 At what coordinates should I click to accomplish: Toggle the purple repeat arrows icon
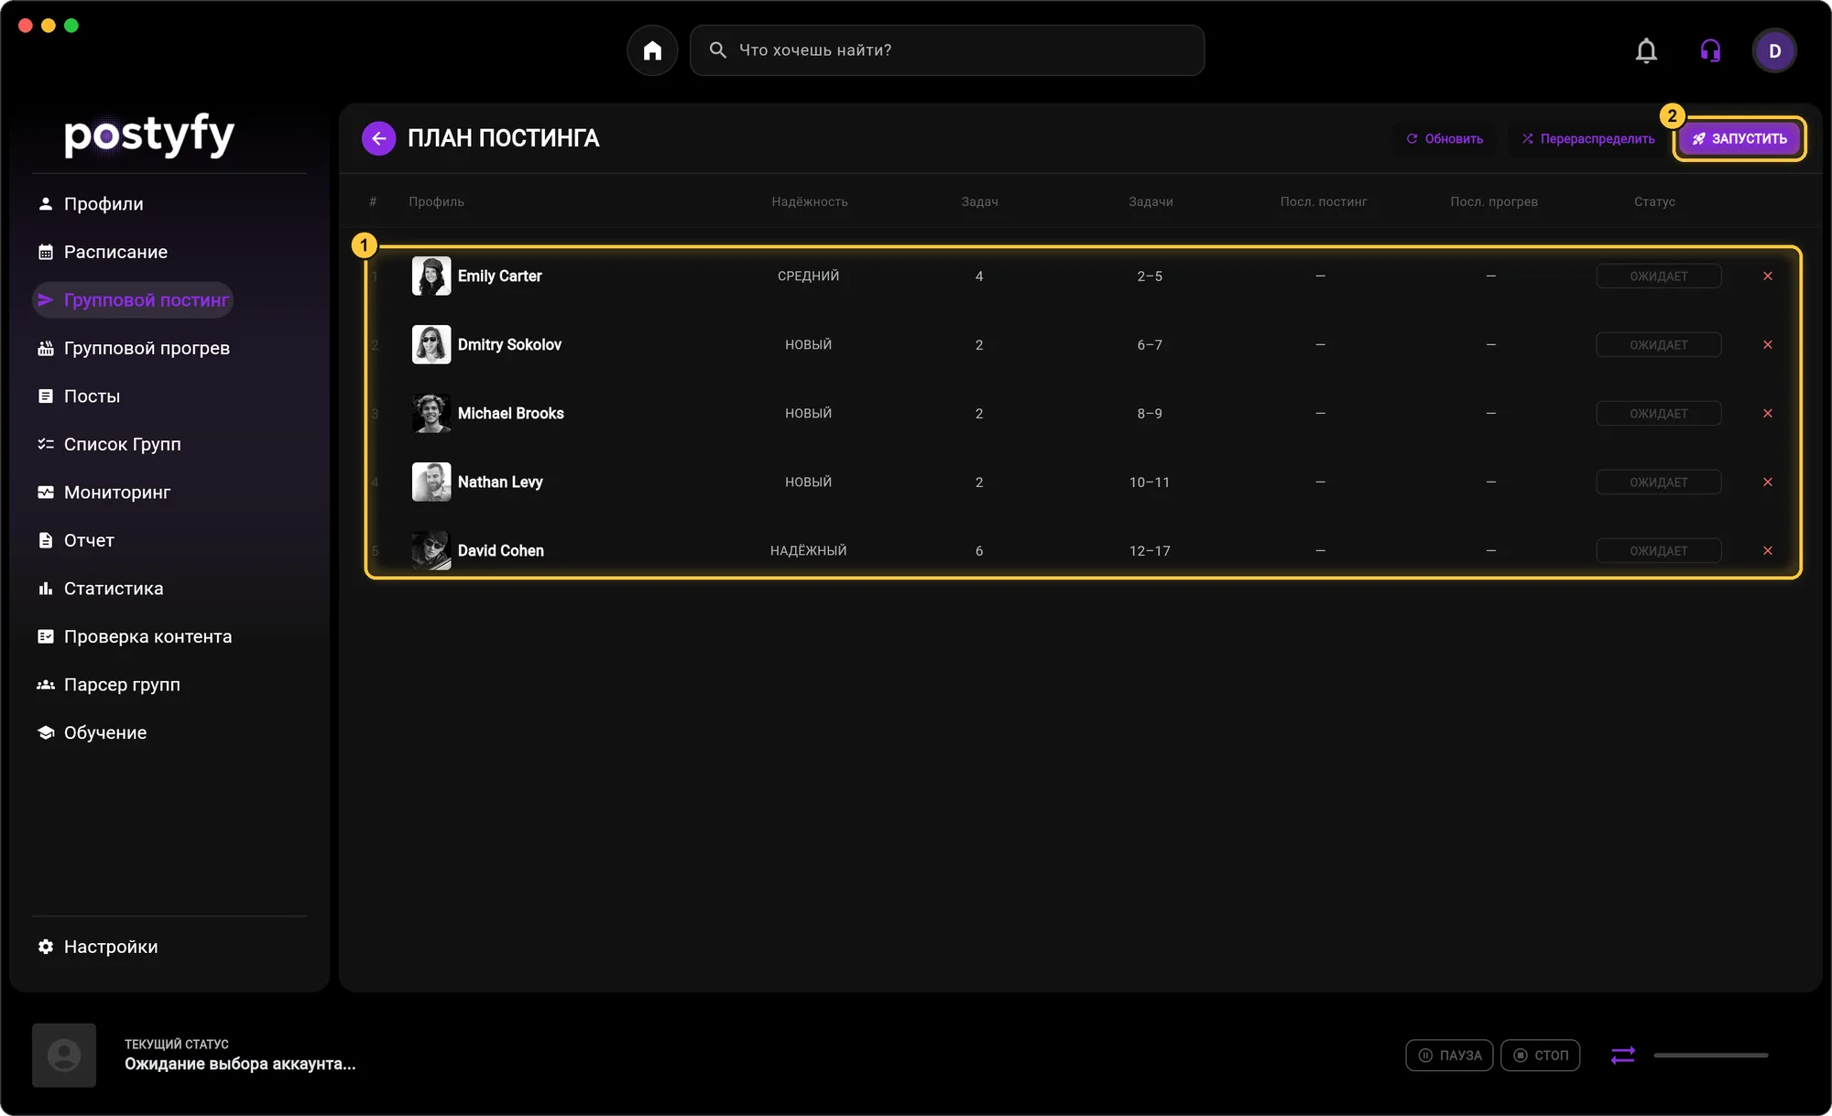1622,1055
